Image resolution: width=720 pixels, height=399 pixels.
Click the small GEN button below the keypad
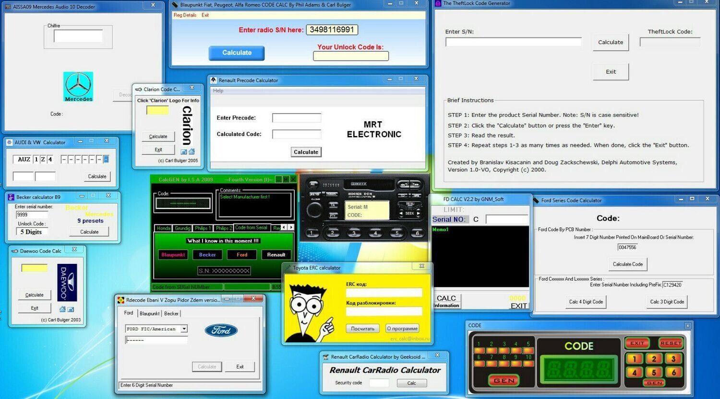(654, 383)
